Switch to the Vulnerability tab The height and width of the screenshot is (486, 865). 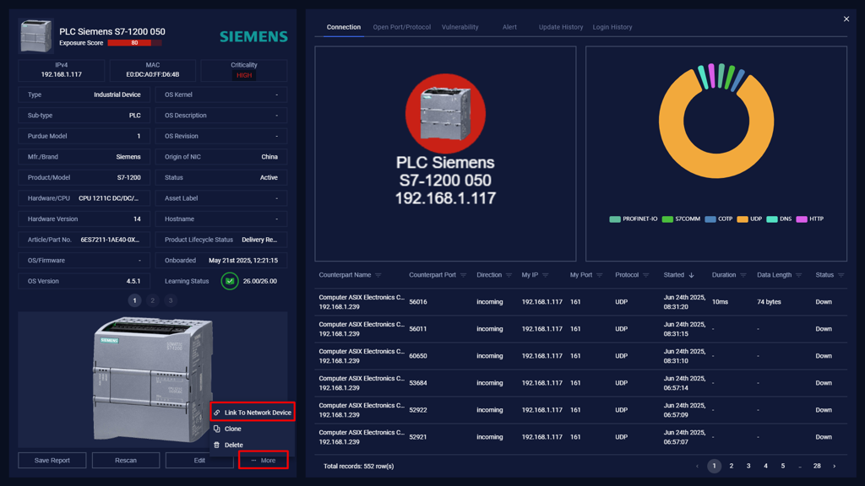460,27
